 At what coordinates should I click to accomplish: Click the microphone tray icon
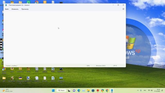click(x=141, y=90)
